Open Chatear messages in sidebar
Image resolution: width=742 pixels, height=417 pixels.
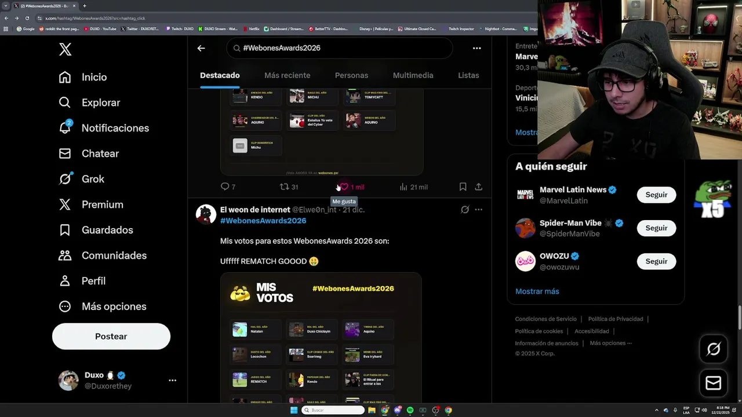click(89, 153)
